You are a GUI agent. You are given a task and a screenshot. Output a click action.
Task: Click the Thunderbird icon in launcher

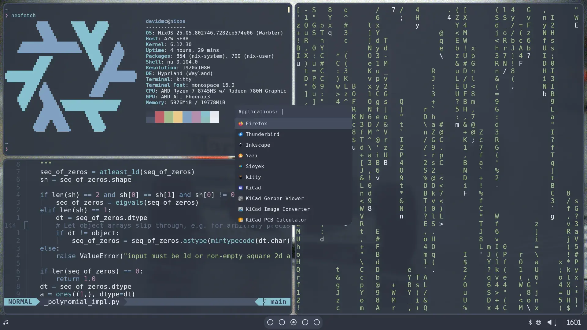pyautogui.click(x=241, y=134)
